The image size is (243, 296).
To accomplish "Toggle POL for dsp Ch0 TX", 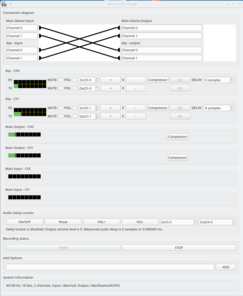I will [x=75, y=88].
